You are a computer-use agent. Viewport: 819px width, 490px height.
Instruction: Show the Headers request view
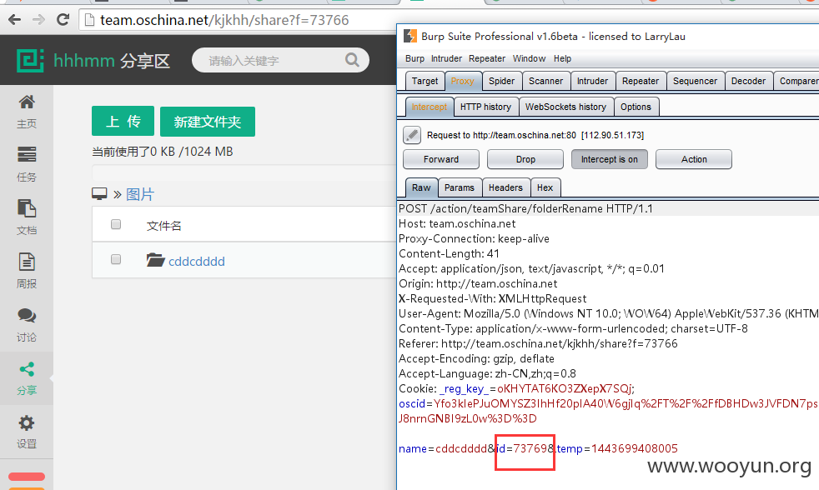click(505, 187)
